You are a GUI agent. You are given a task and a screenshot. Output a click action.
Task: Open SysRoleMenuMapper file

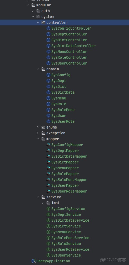point(69,180)
